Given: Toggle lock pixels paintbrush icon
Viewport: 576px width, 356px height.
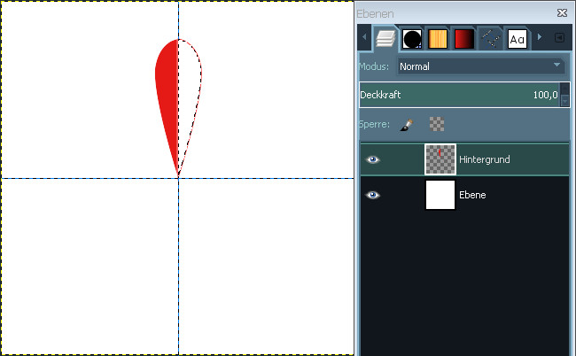Looking at the screenshot, I should tap(406, 125).
